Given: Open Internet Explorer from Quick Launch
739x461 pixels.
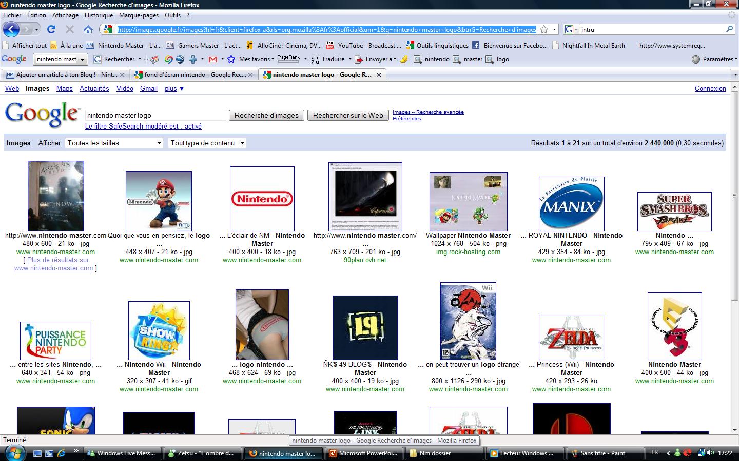Looking at the screenshot, I should 61,453.
